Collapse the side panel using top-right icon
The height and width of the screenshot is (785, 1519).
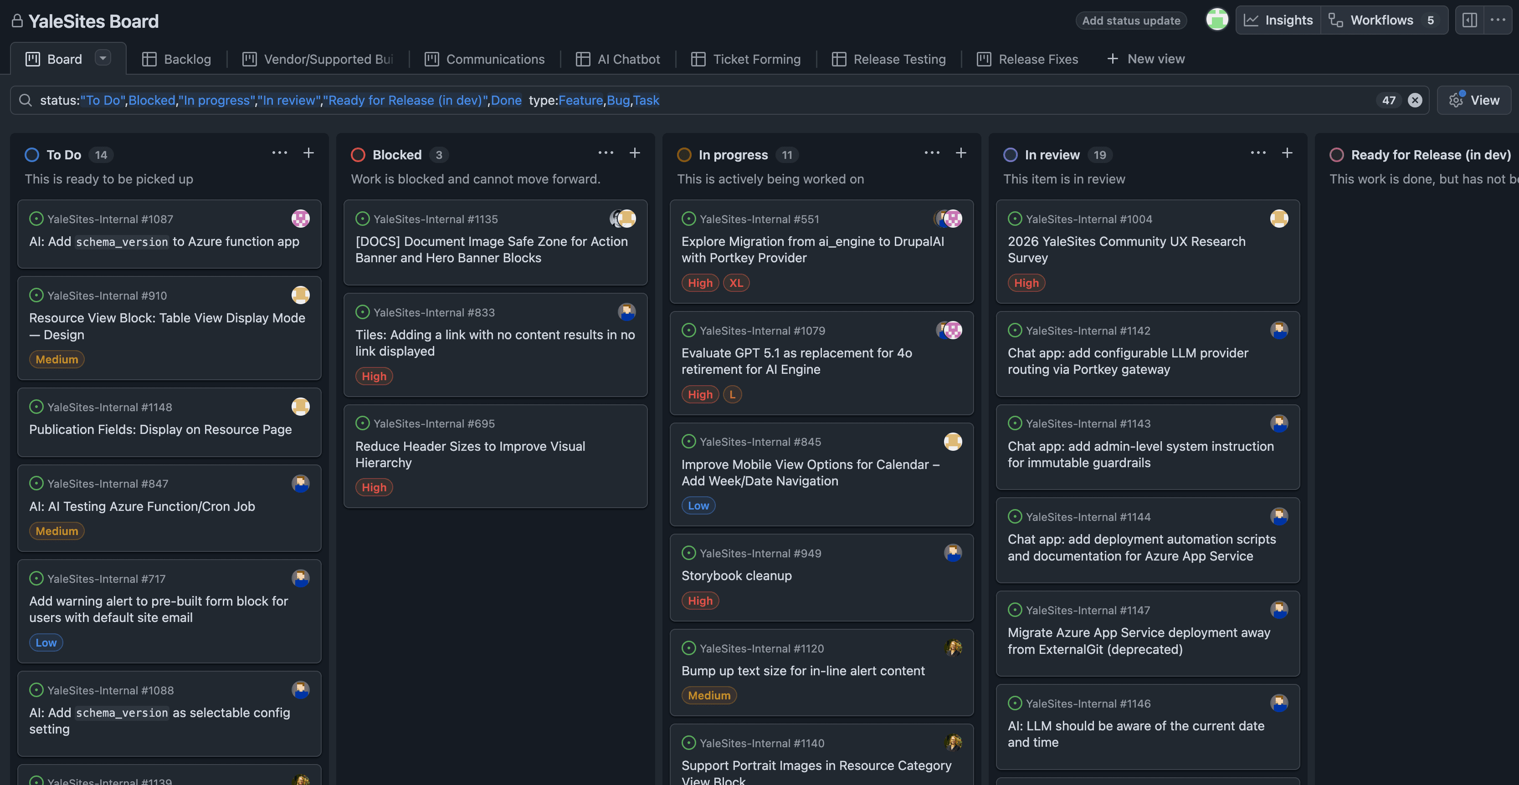tap(1469, 20)
